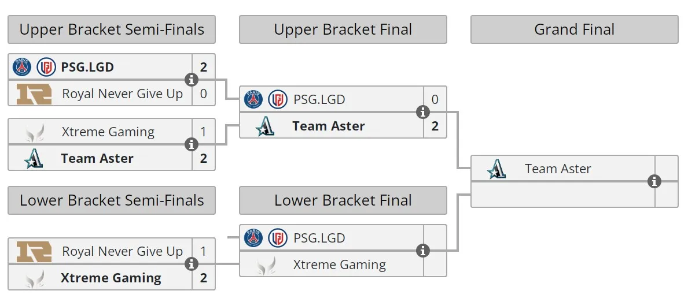Open the Upper Bracket Final match info icon
688x302 pixels.
[422, 113]
